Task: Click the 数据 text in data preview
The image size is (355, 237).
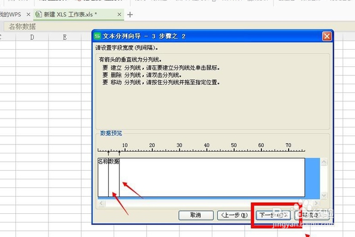Action: click(114, 162)
